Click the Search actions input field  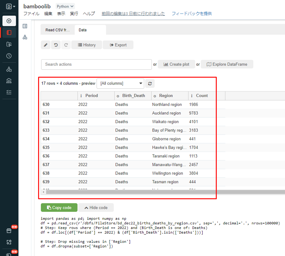(x=96, y=64)
